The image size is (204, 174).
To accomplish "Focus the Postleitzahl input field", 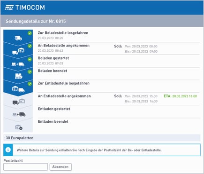I will (25, 167).
